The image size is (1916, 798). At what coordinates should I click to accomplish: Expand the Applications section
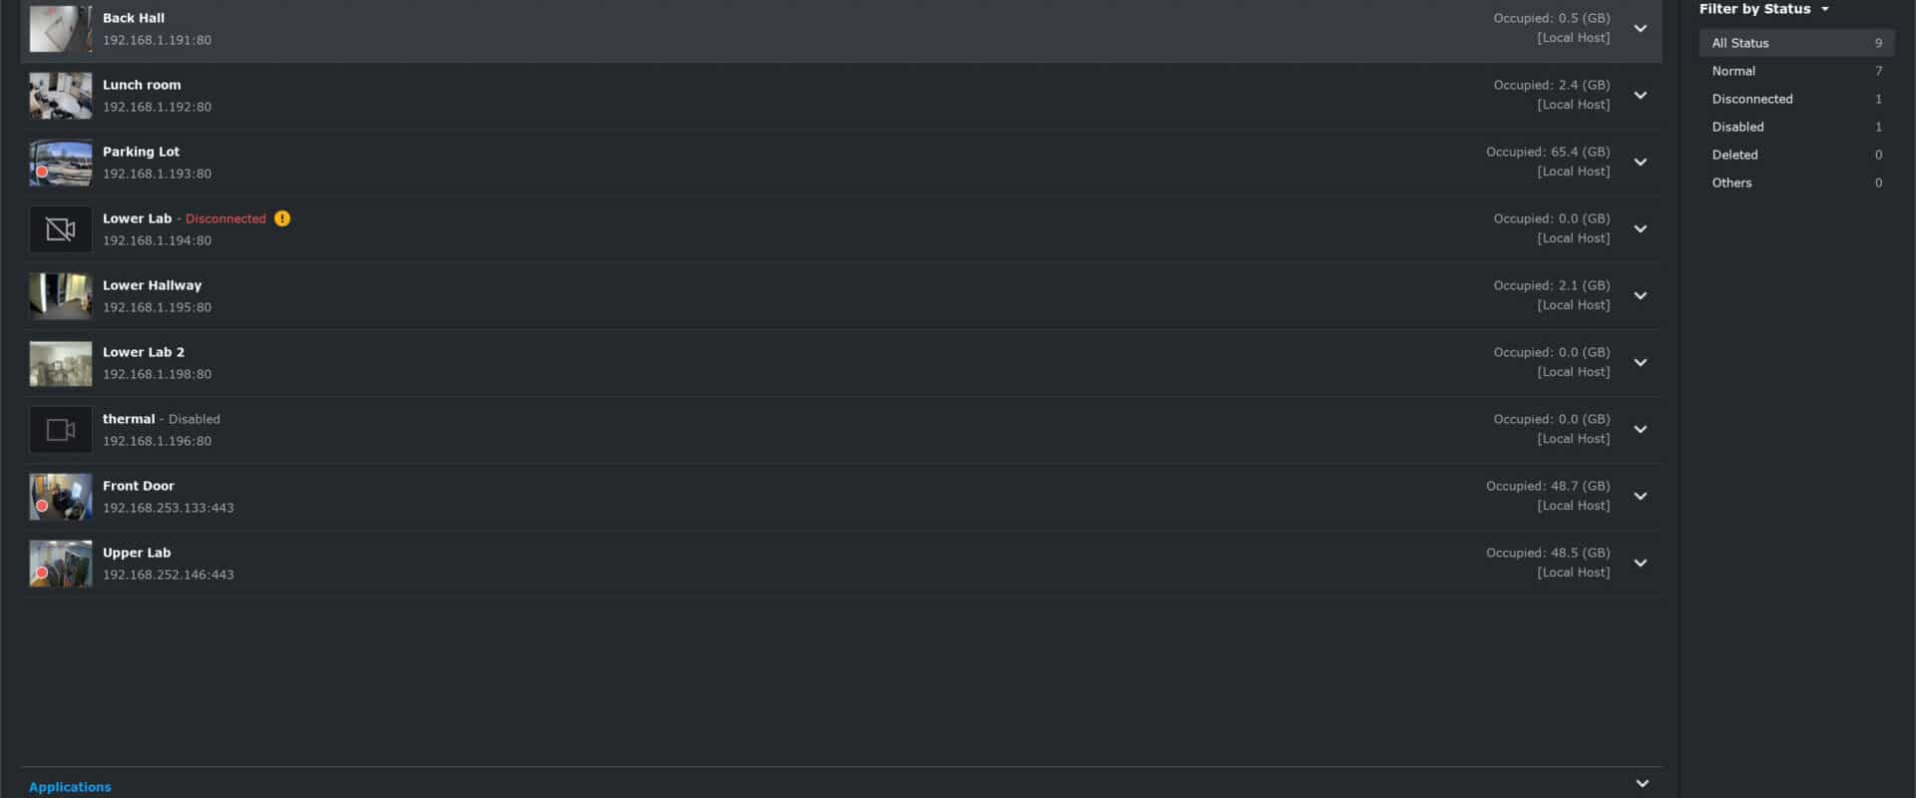[x=1642, y=784]
